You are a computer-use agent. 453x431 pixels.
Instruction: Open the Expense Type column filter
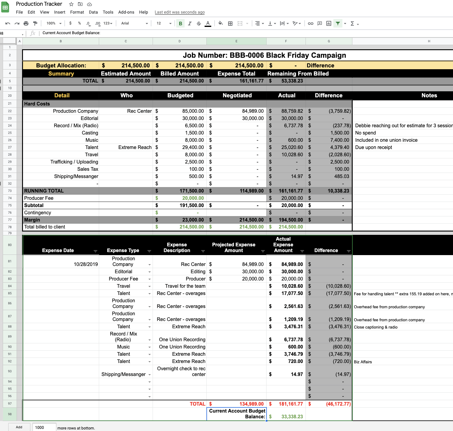pos(149,251)
